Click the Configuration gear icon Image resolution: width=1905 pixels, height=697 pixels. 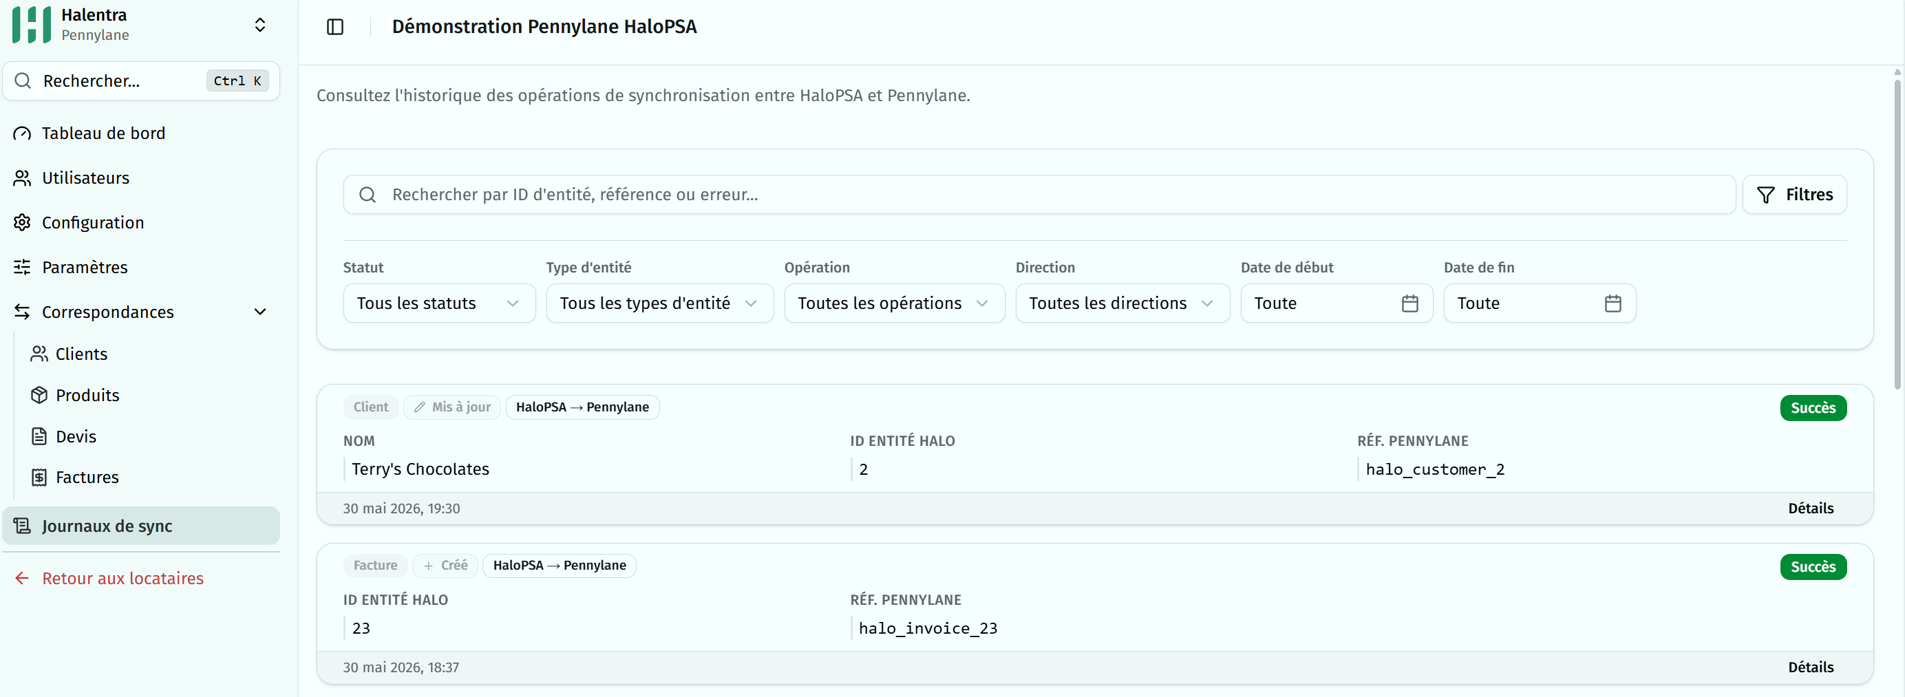pyautogui.click(x=22, y=222)
